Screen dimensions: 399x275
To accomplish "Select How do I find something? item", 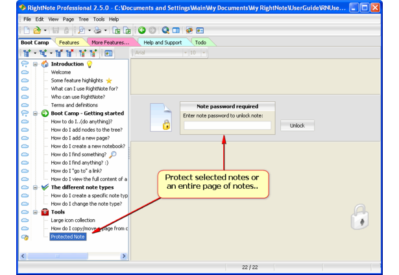I will [x=79, y=154].
